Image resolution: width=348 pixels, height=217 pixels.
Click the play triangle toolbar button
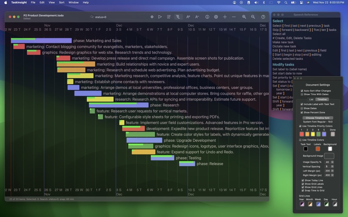(160, 17)
